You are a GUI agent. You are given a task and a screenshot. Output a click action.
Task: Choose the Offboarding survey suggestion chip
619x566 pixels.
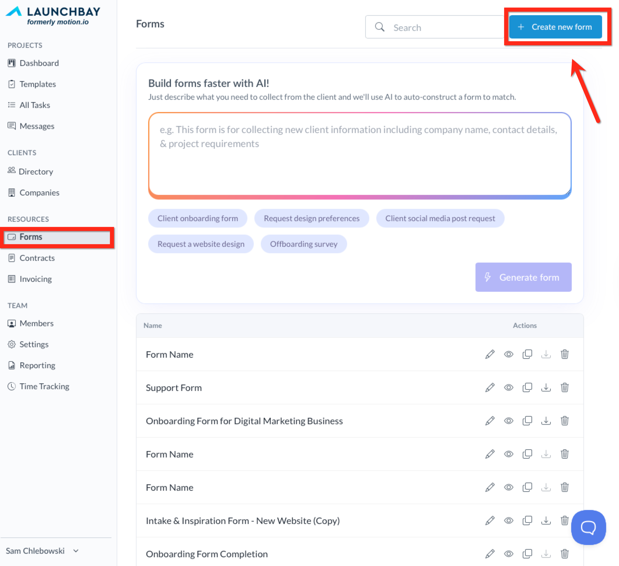303,244
